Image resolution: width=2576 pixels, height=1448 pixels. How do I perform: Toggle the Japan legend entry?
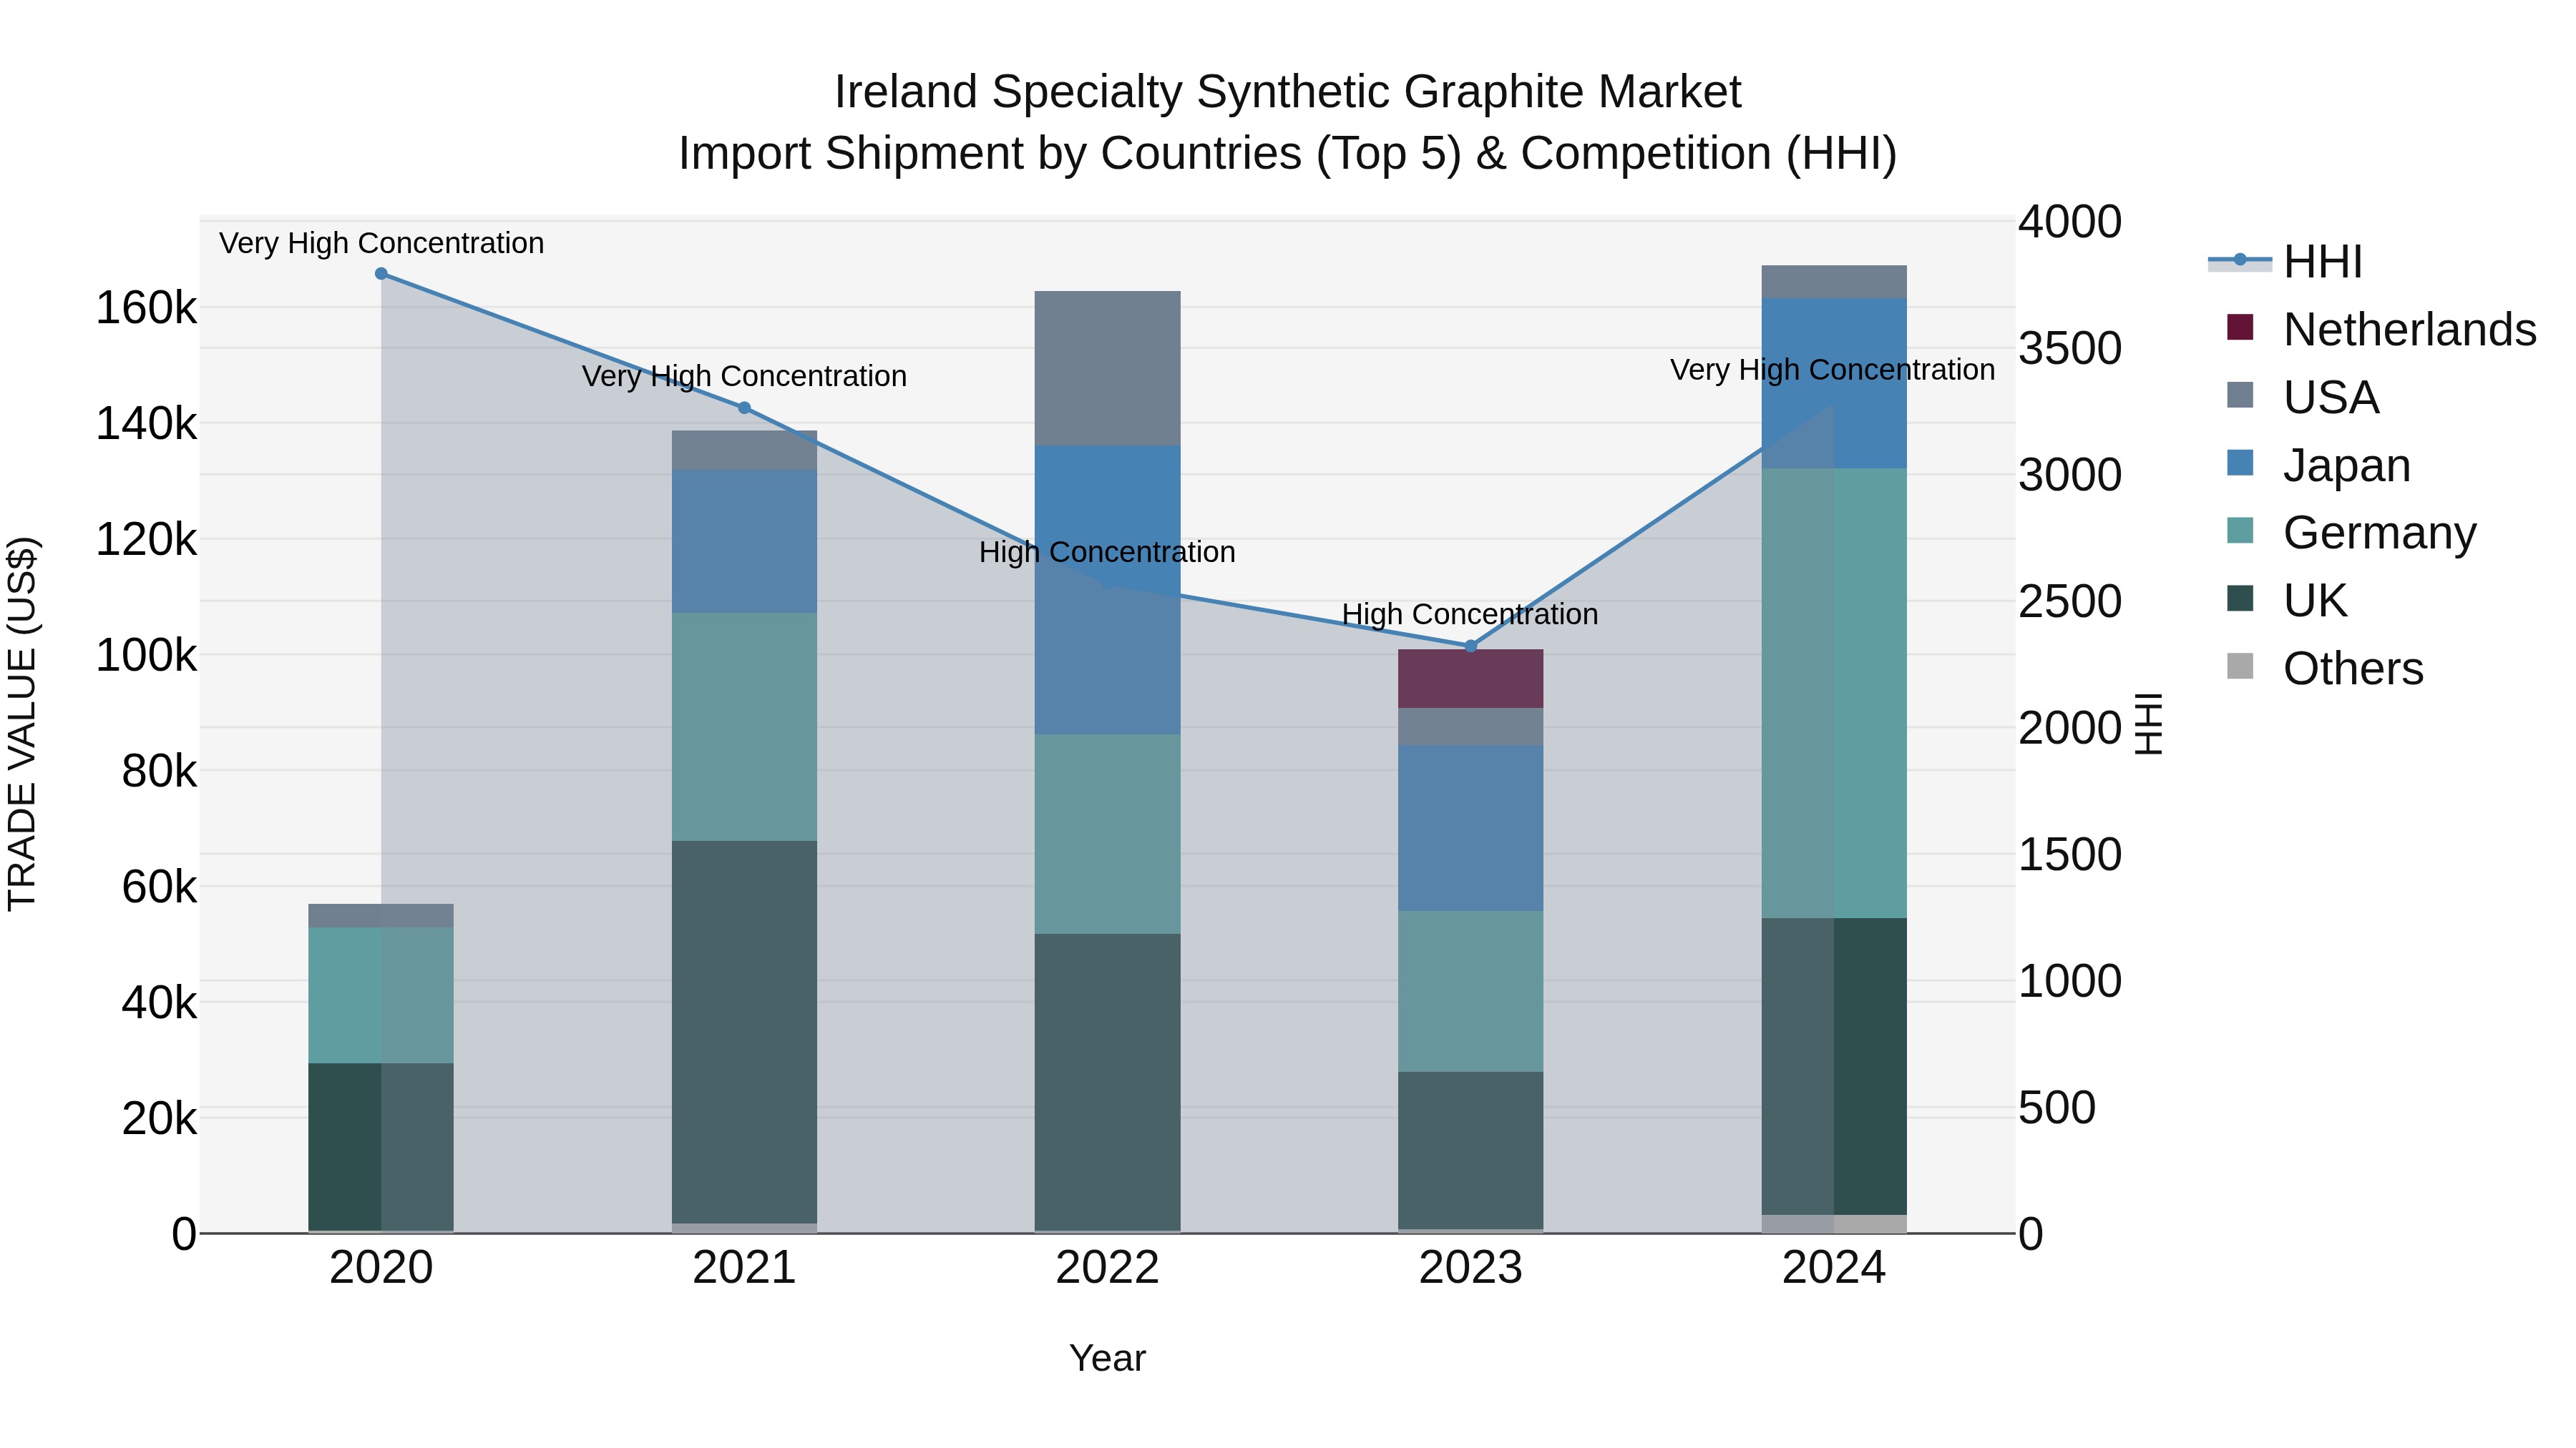(2318, 465)
